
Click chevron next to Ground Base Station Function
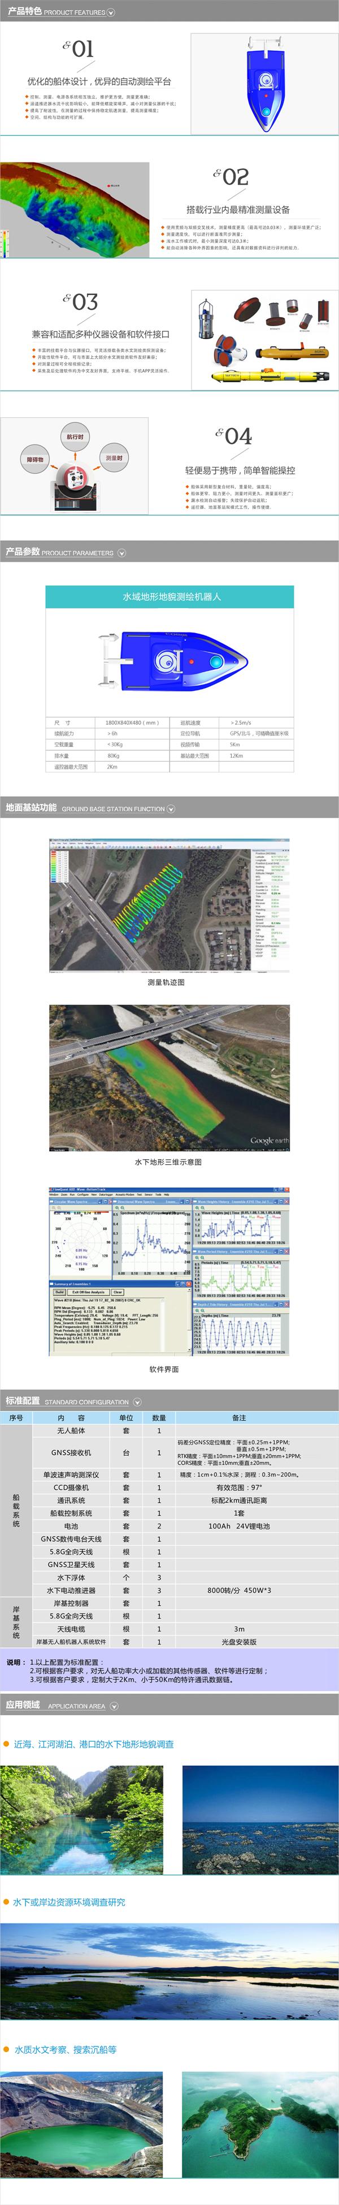pos(171,809)
